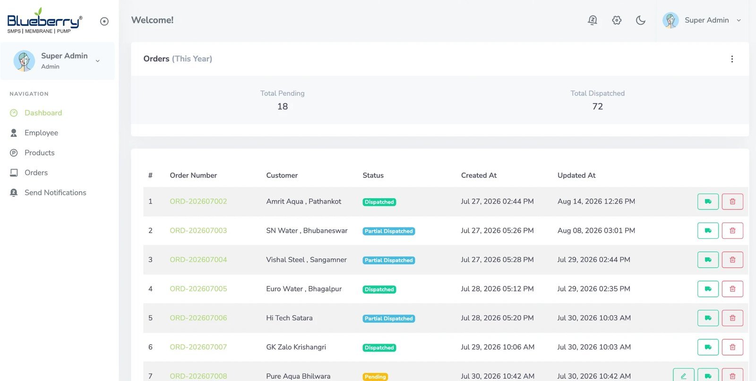Open the Orders navigation item

(x=36, y=172)
